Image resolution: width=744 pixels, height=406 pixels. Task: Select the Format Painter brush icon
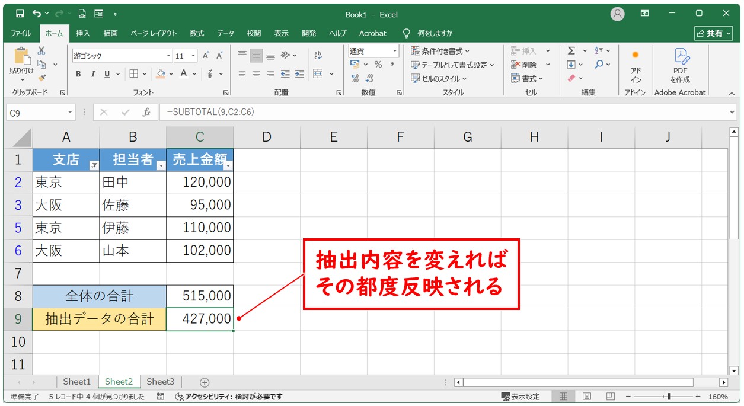[41, 77]
